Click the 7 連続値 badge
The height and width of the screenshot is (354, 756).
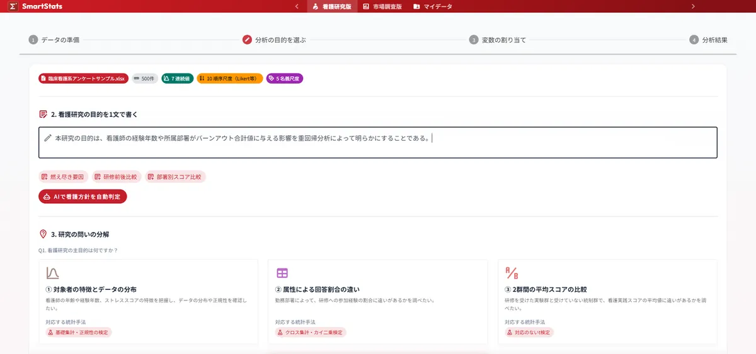177,79
